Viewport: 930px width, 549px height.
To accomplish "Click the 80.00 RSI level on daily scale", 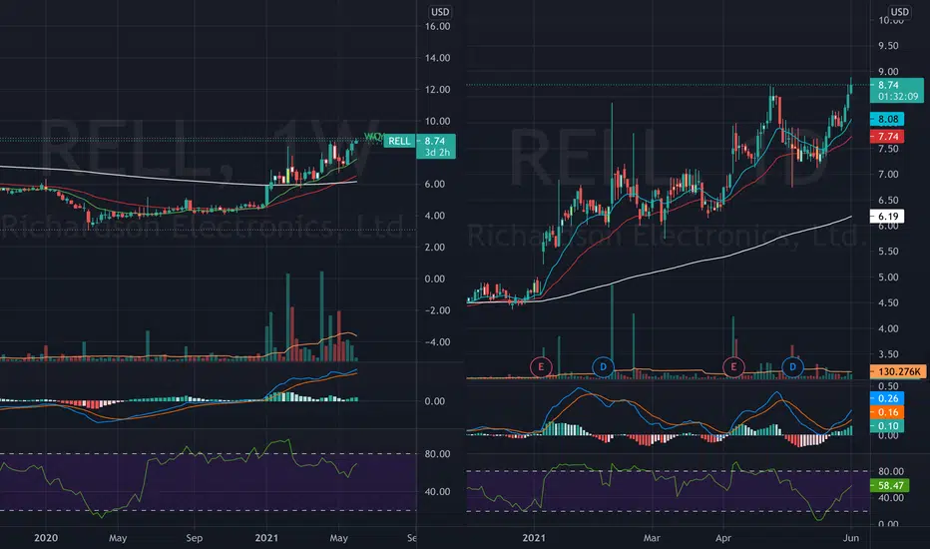I will (891, 471).
